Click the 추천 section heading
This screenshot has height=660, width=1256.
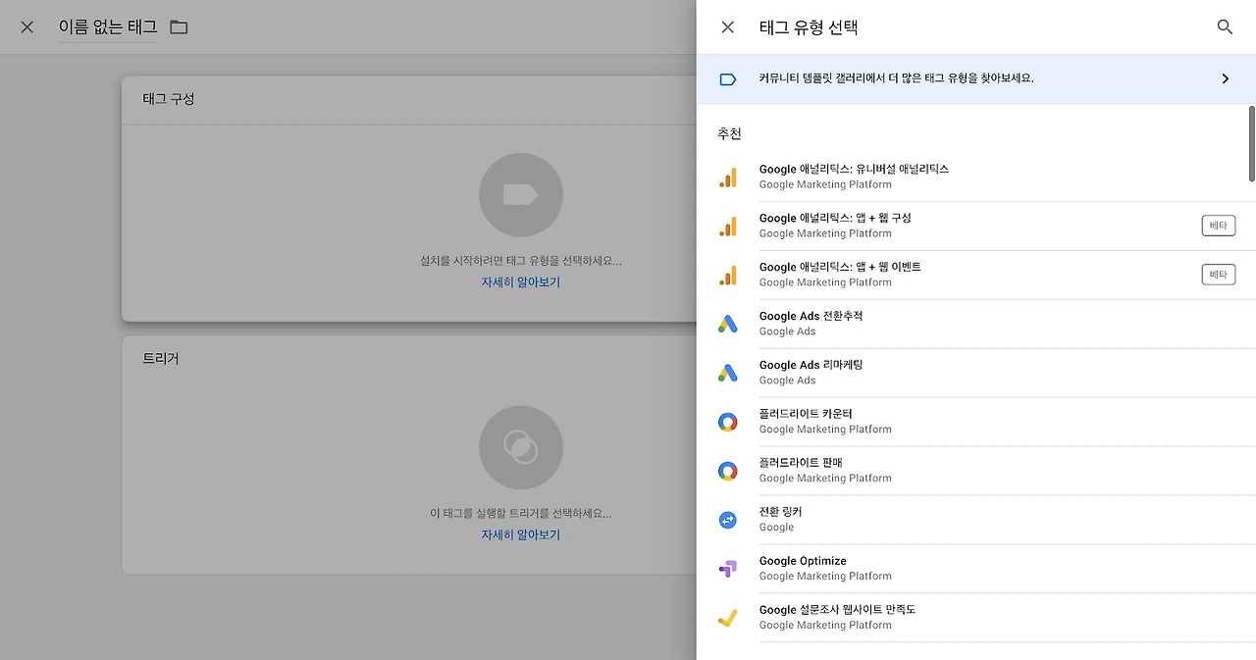pyautogui.click(x=729, y=133)
